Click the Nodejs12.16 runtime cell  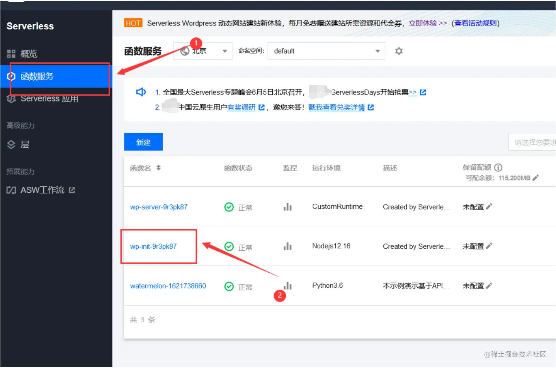pyautogui.click(x=331, y=246)
